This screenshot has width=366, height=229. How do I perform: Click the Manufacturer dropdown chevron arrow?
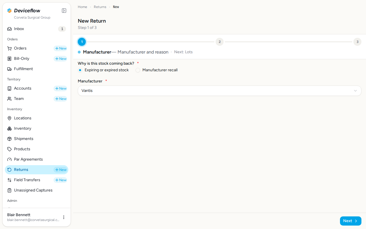click(355, 91)
